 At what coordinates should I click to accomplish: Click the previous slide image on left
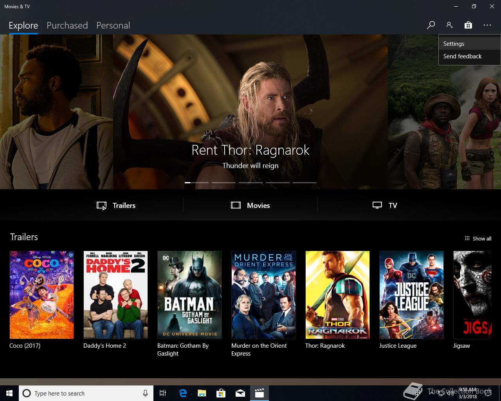56,112
